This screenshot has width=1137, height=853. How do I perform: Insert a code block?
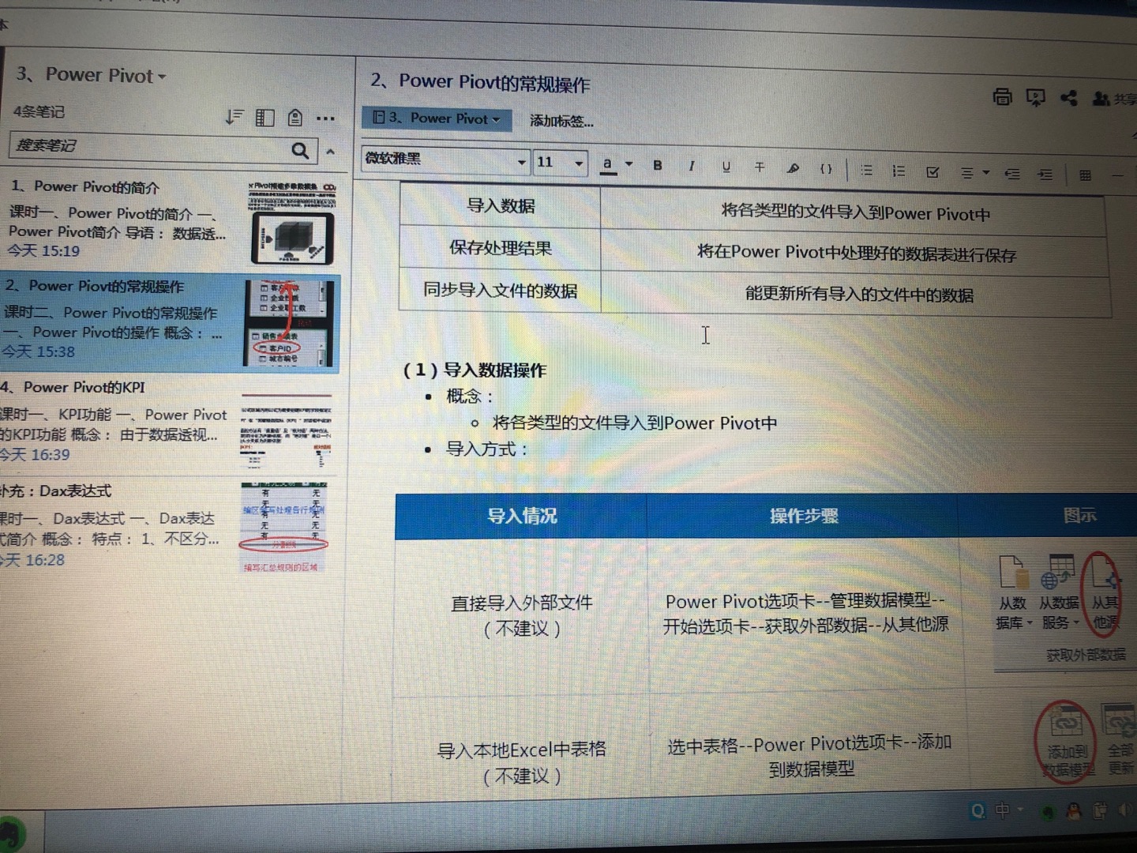pyautogui.click(x=826, y=169)
